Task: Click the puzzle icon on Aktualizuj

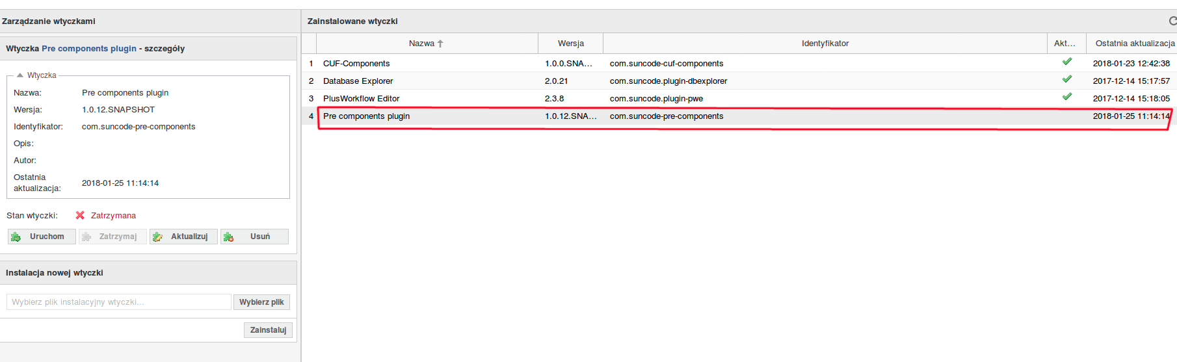Action: (157, 237)
